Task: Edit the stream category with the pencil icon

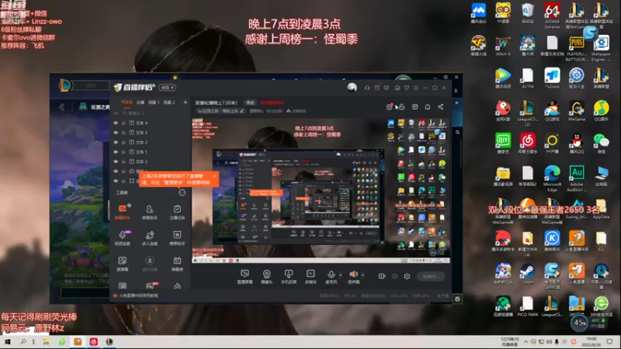Action: point(241,111)
